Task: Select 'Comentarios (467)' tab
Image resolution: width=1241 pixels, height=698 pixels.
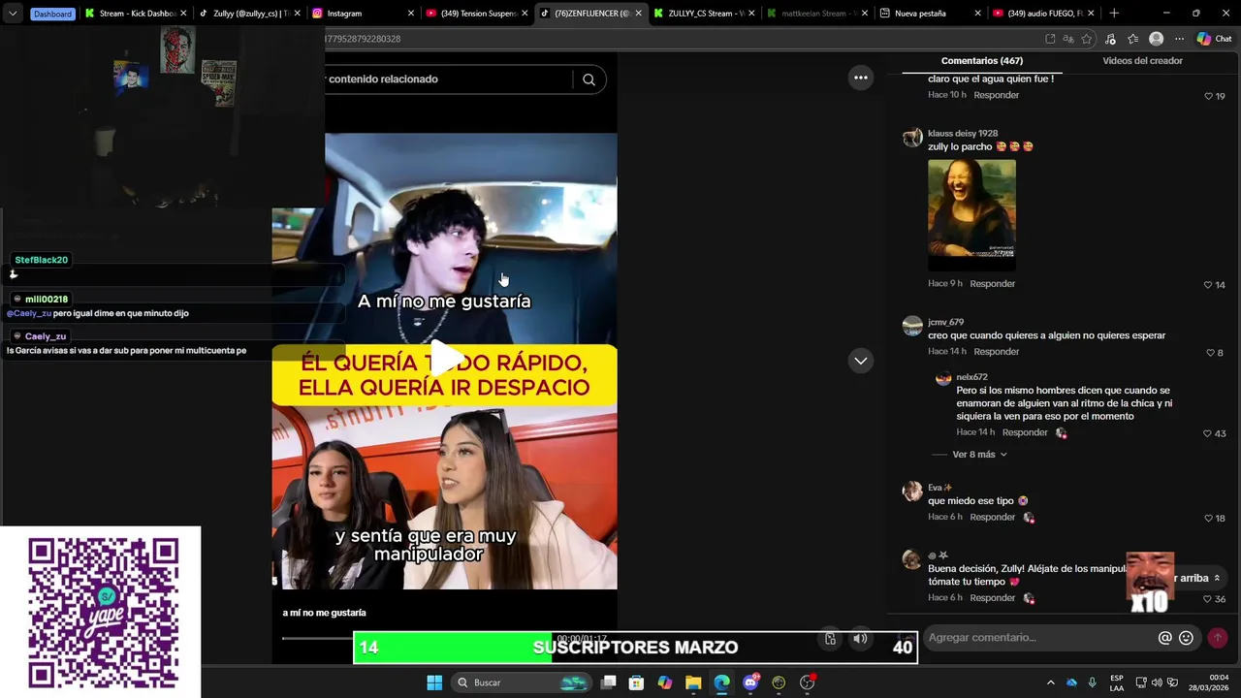Action: pos(981,61)
